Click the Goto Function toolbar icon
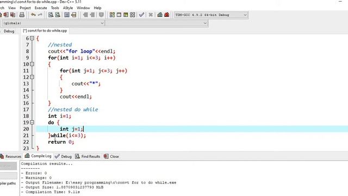 [67, 15]
